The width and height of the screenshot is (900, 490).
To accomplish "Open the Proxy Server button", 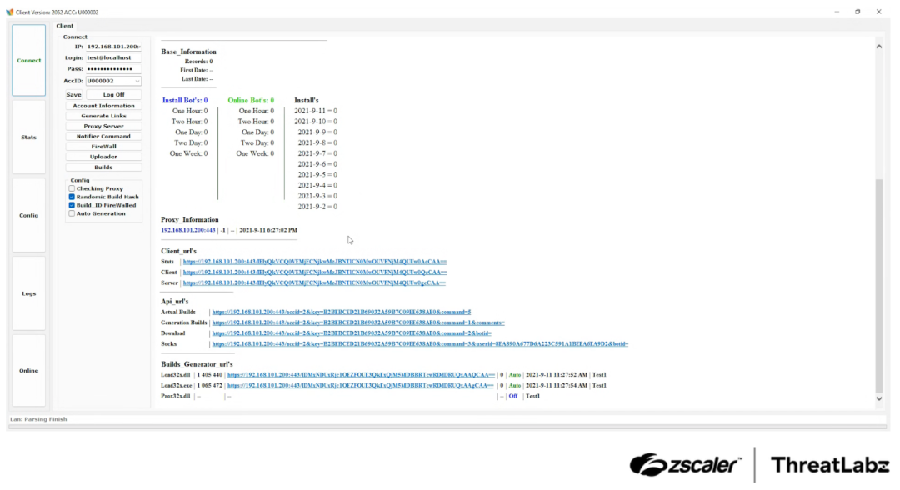I will pos(104,126).
